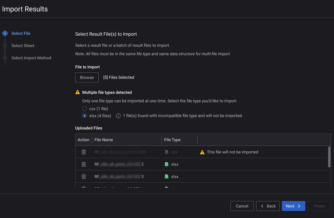
Task: Proceed with the Next button
Action: (x=293, y=206)
